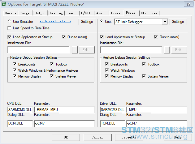
Task: Open the Utilities tab
Action: pyautogui.click(x=149, y=13)
